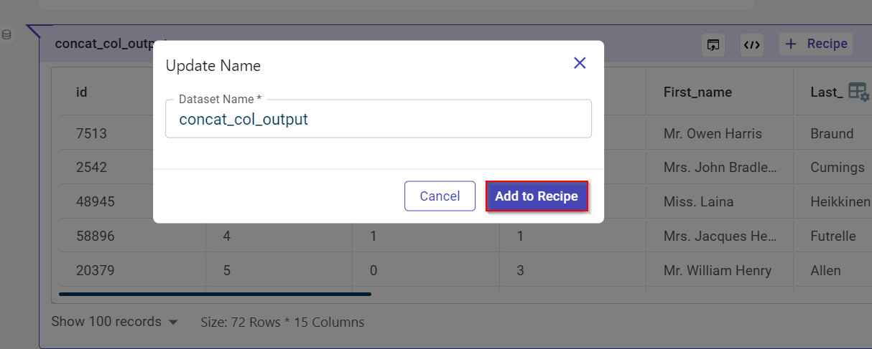Open the table column settings icon
This screenshot has height=349, width=872.
pyautogui.click(x=858, y=92)
